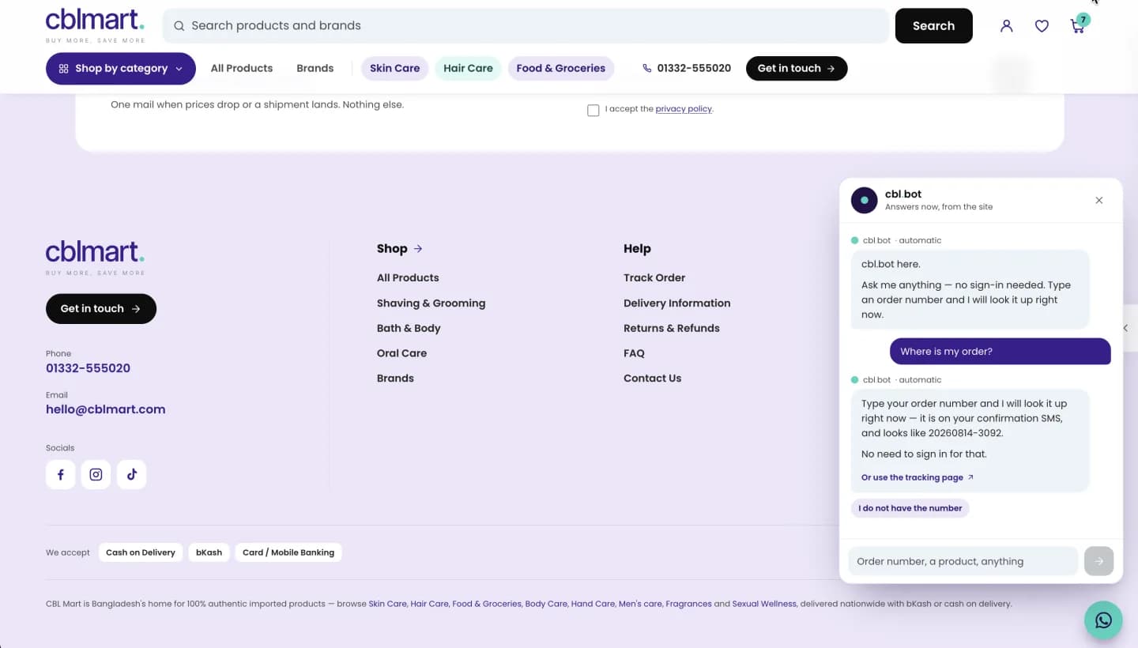Image resolution: width=1138 pixels, height=648 pixels.
Task: Click the product search input field
Action: click(x=526, y=26)
